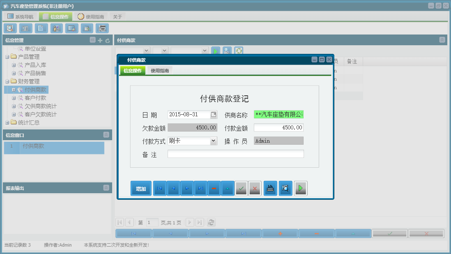451x254 pixels.
Task: Collapse the 信息管理 panel with the double-arrow icon
Action: [x=92, y=40]
